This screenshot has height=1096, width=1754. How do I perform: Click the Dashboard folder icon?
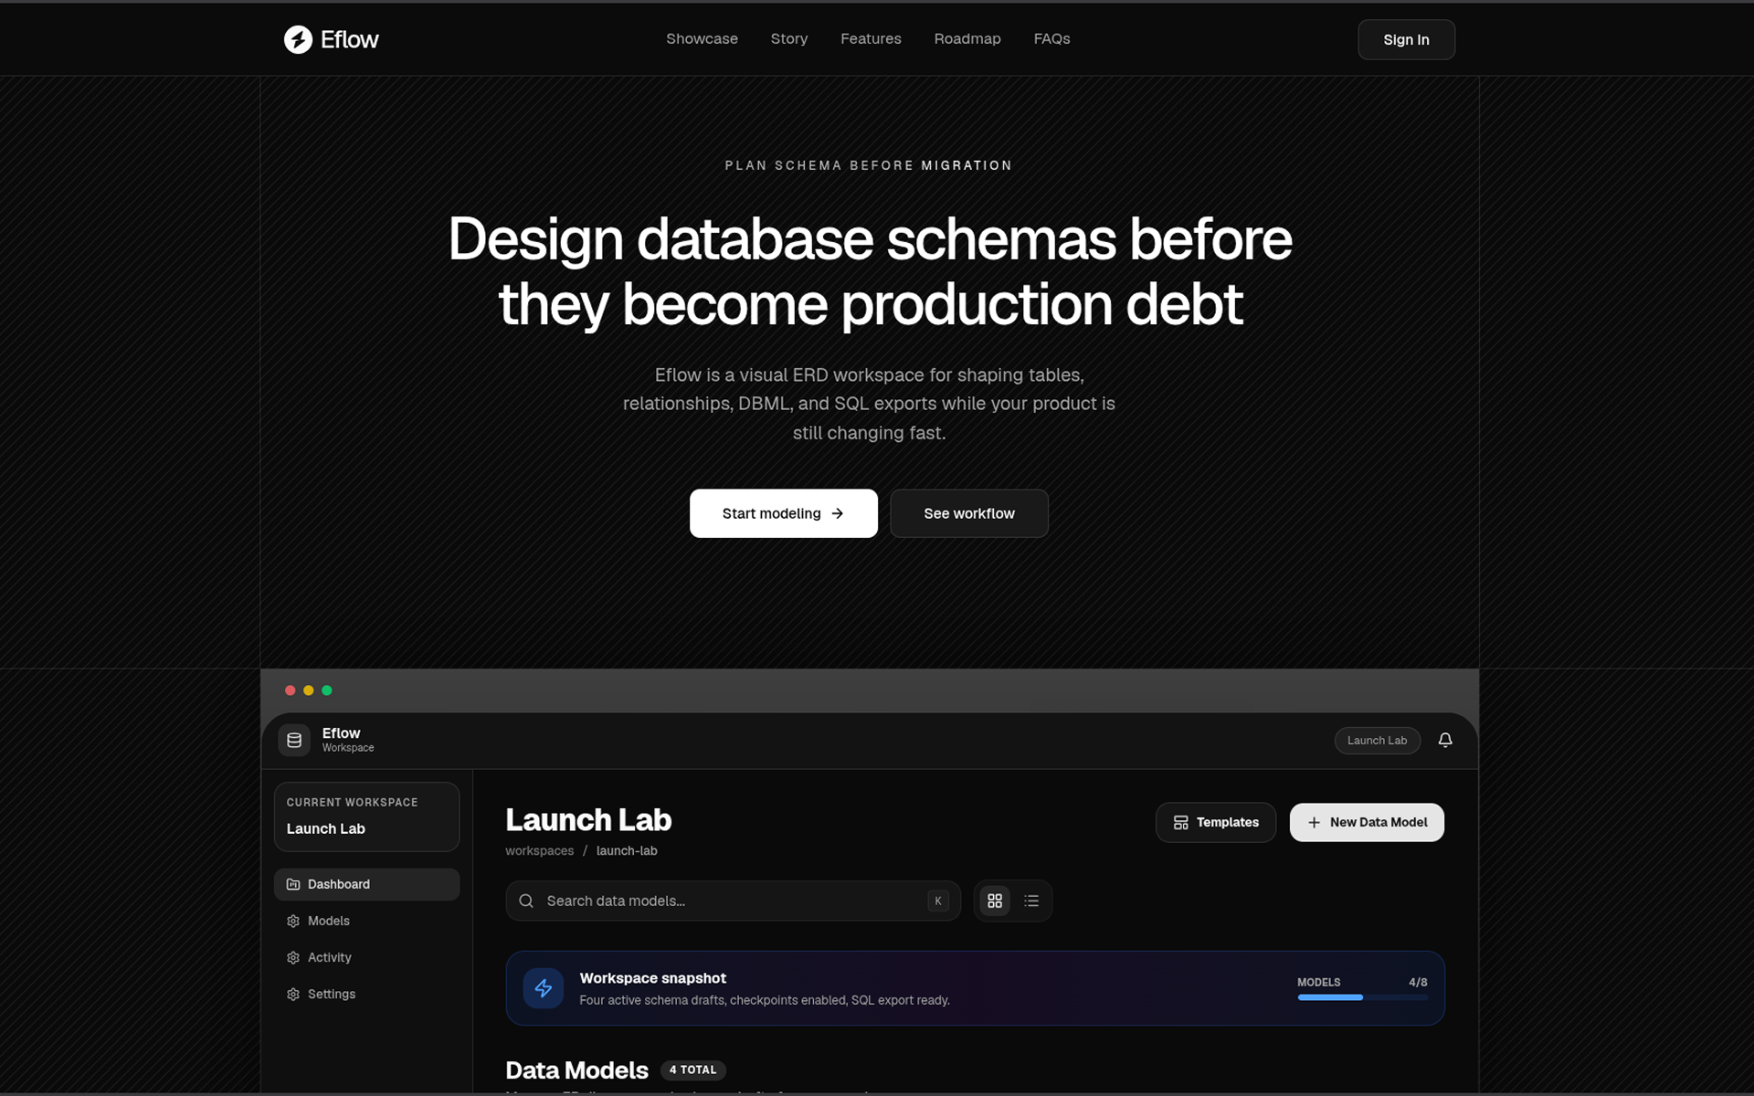coord(293,884)
